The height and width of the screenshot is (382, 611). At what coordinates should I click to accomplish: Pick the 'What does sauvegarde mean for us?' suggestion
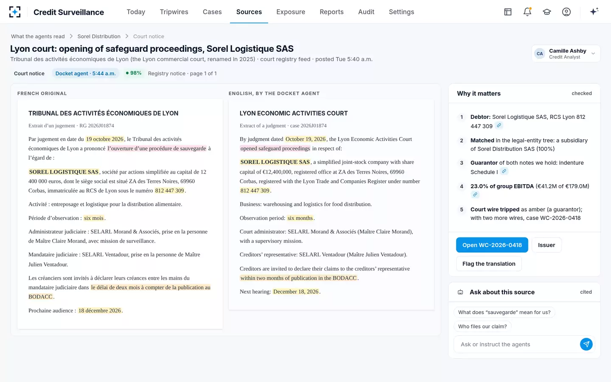pyautogui.click(x=504, y=312)
